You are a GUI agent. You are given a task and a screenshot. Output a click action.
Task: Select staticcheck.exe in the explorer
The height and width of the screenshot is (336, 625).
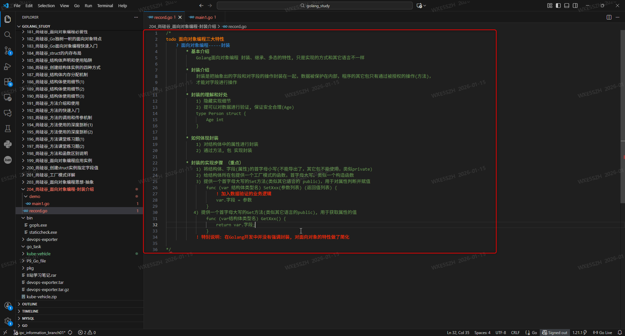(x=79, y=232)
